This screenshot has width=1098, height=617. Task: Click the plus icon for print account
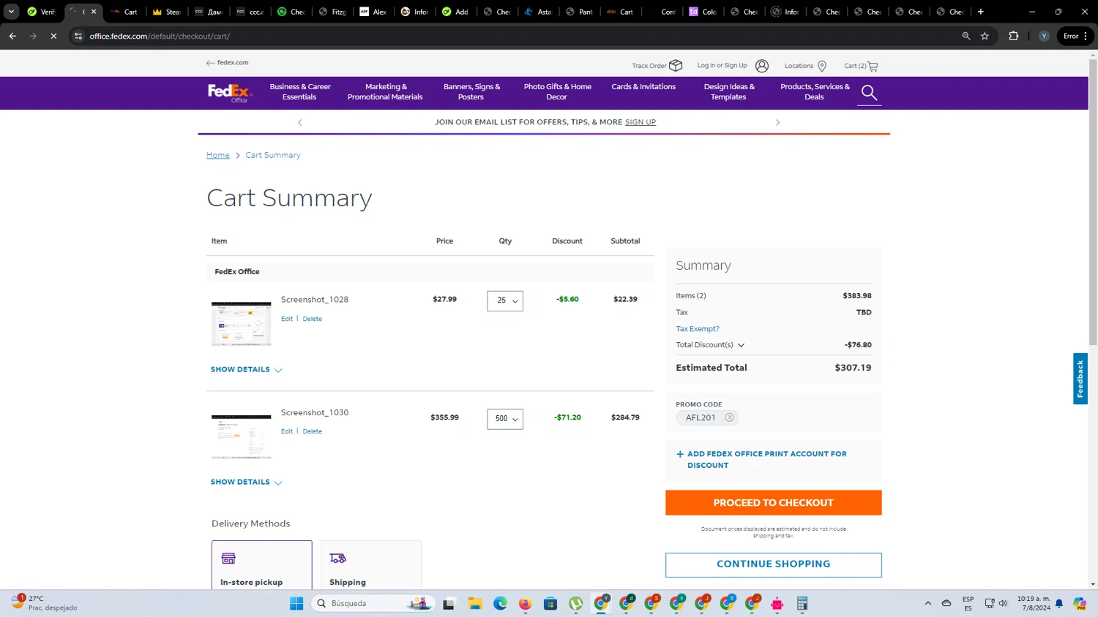pyautogui.click(x=680, y=454)
